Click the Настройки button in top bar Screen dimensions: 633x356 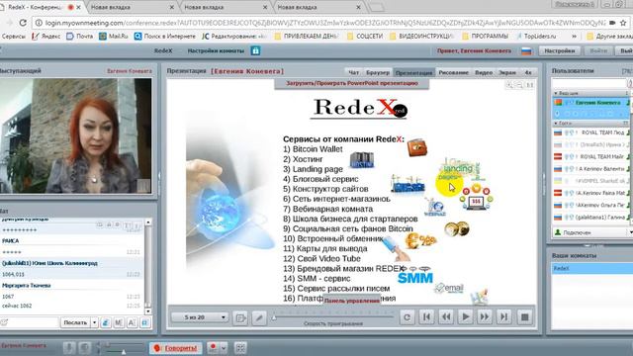click(560, 50)
